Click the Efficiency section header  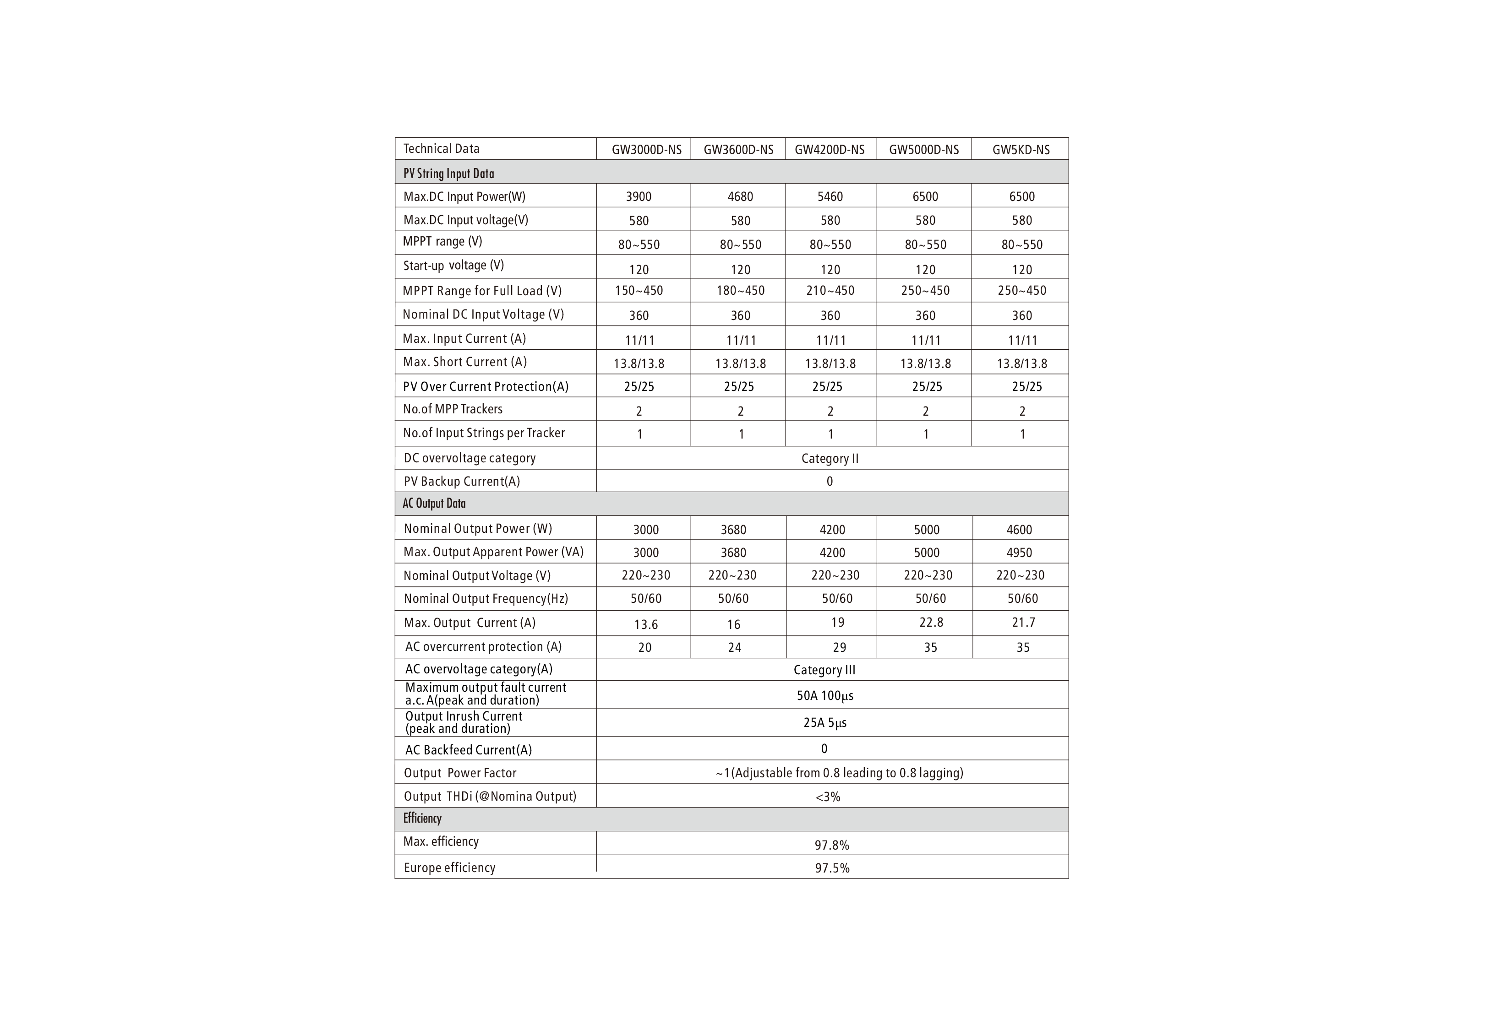(422, 819)
